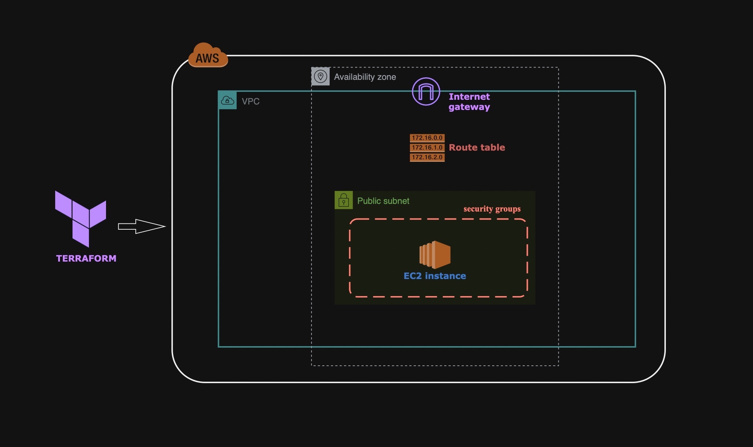Click the TERRAFORM text label
This screenshot has height=447, width=753.
click(x=86, y=258)
